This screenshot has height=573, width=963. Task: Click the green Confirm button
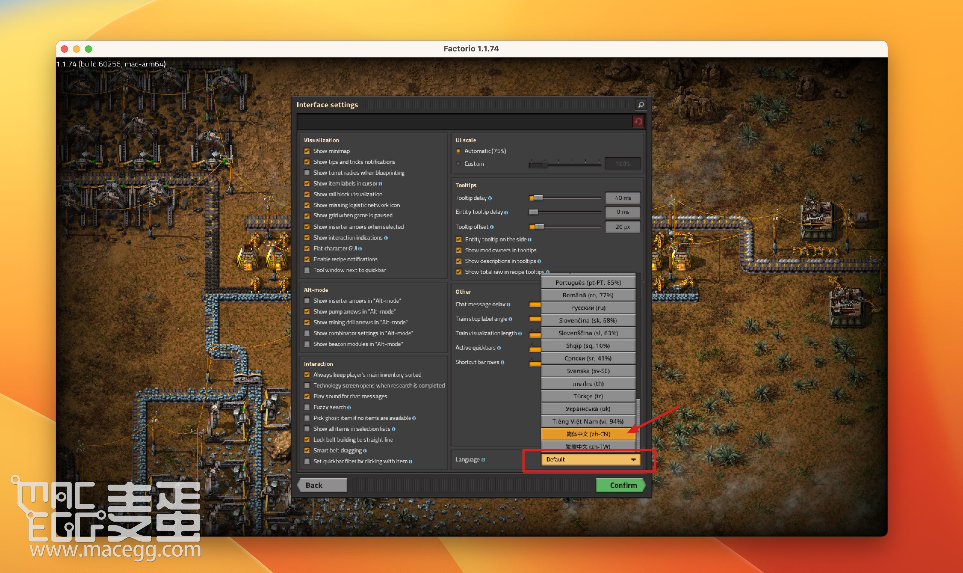coord(621,485)
